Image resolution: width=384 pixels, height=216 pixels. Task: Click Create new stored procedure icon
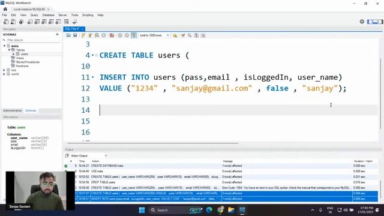[x=51, y=22]
